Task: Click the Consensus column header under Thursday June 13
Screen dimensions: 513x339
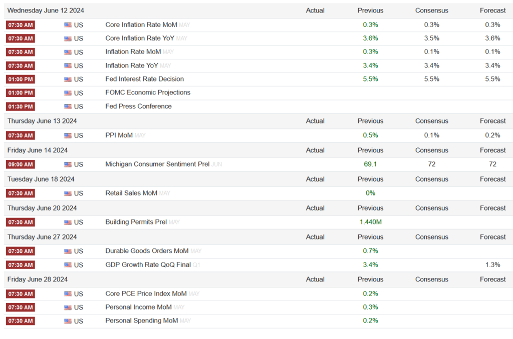Action: click(431, 121)
